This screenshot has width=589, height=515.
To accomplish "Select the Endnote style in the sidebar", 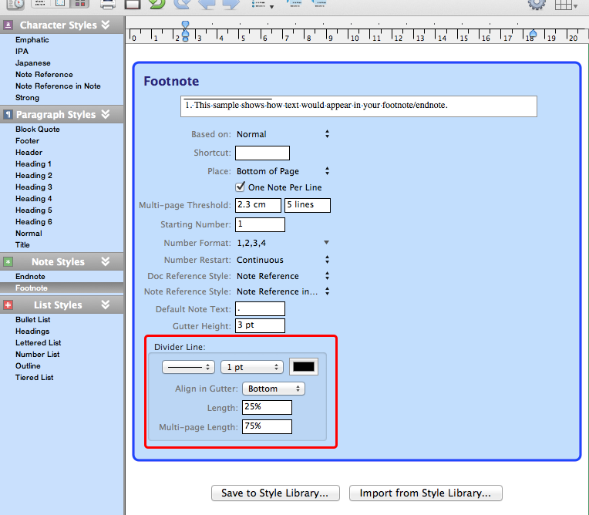I will click(30, 276).
